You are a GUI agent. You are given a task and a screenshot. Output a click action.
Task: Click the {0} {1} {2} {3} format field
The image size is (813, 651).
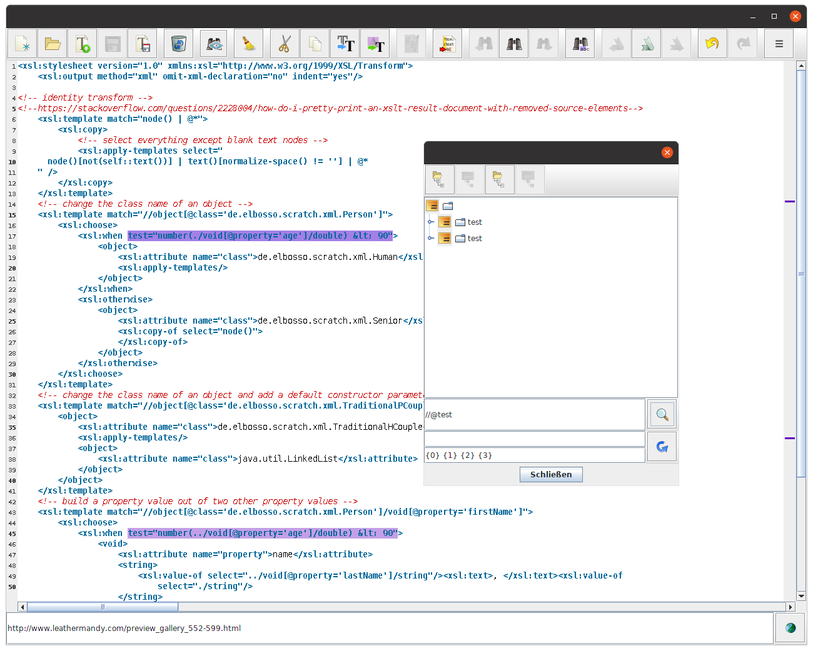pyautogui.click(x=535, y=455)
